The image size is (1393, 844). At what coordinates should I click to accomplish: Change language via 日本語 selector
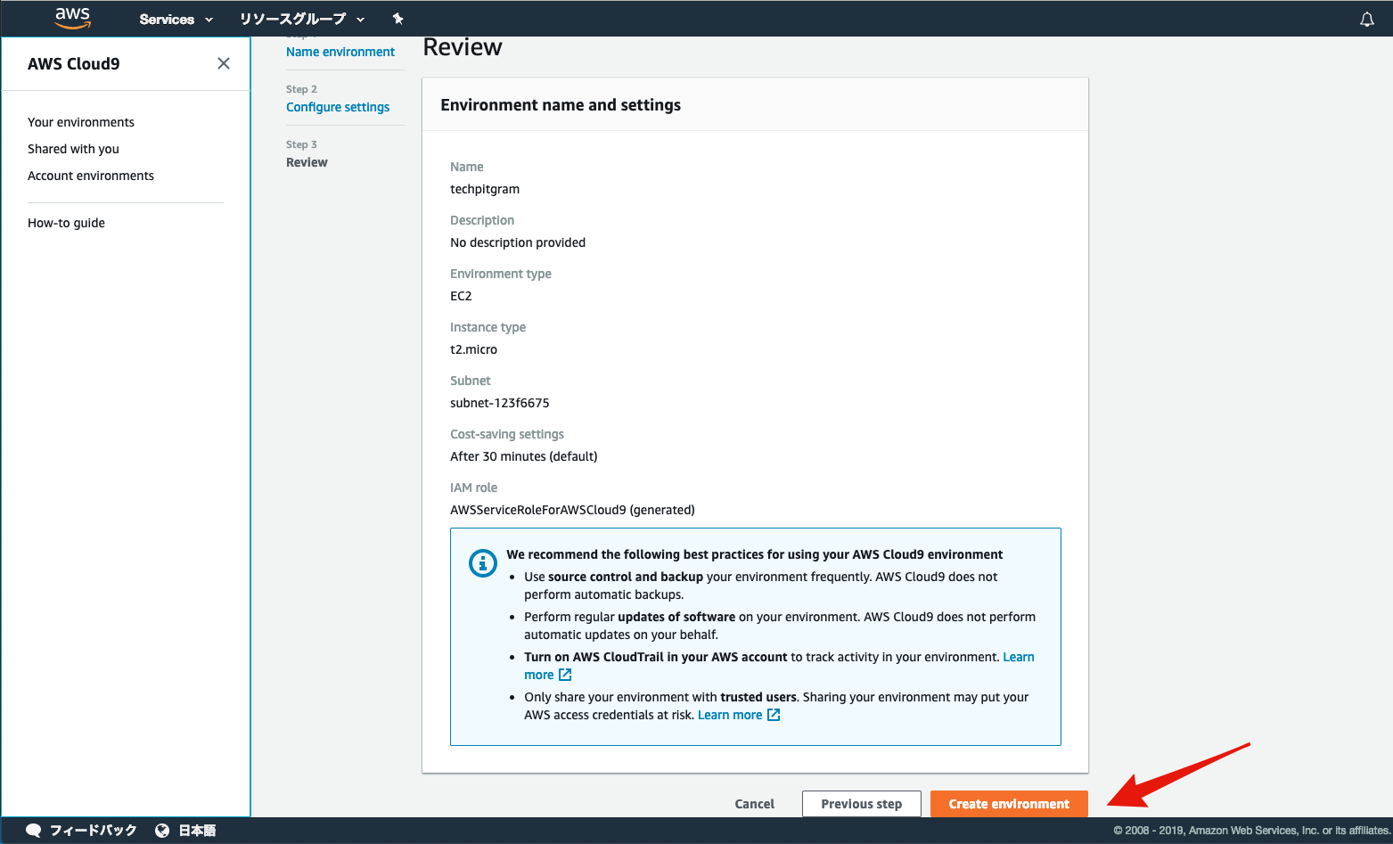197,831
